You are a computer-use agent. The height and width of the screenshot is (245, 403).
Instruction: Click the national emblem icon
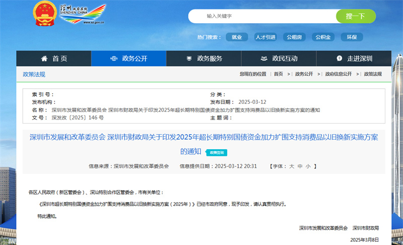44,15
